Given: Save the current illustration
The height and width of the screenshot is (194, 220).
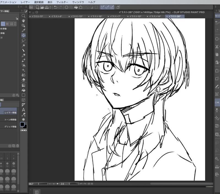Looking at the screenshot, I should [x=47, y=7].
